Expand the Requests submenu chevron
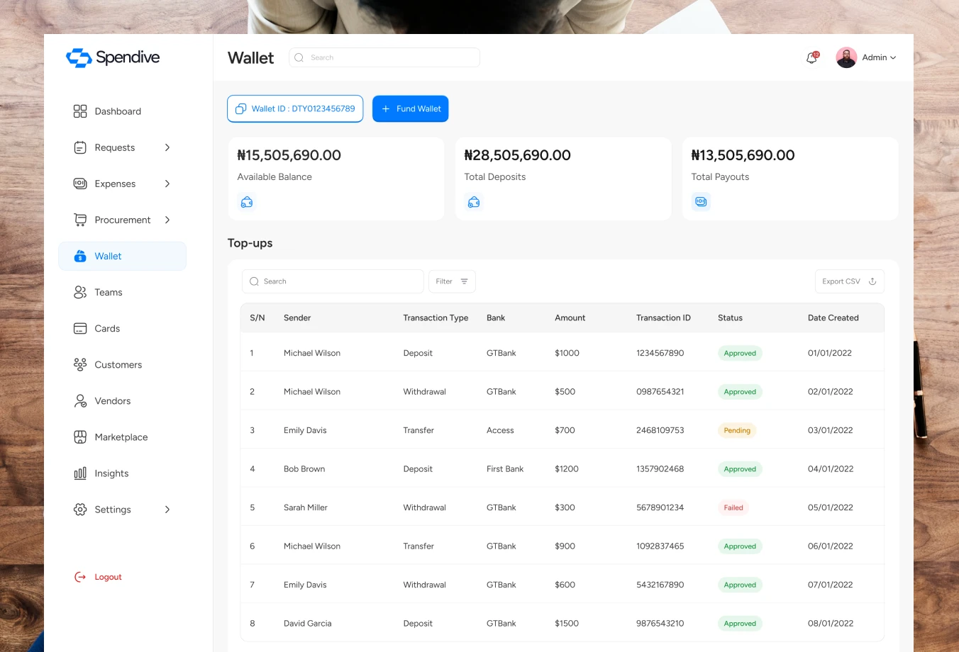 pyautogui.click(x=167, y=147)
